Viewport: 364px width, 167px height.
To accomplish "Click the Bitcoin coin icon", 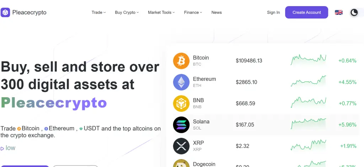I will pyautogui.click(x=181, y=61).
